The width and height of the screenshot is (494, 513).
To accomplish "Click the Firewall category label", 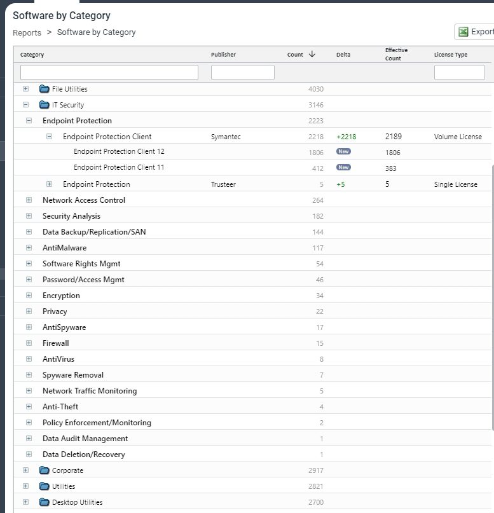I will coord(55,343).
